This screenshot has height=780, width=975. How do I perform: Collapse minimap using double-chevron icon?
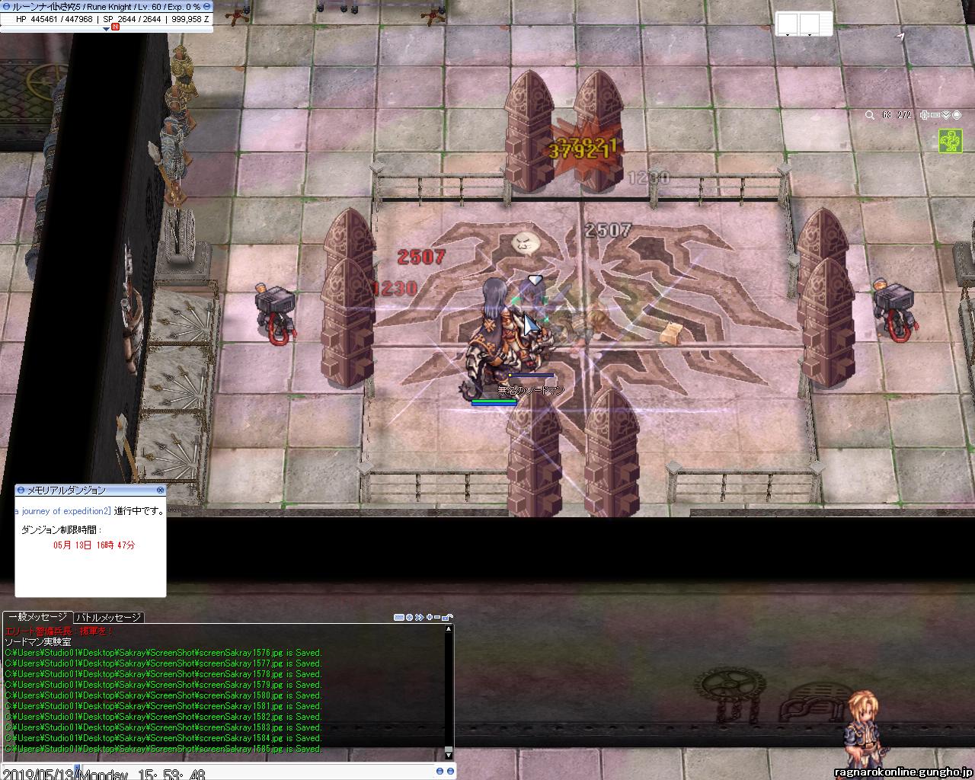[946, 115]
